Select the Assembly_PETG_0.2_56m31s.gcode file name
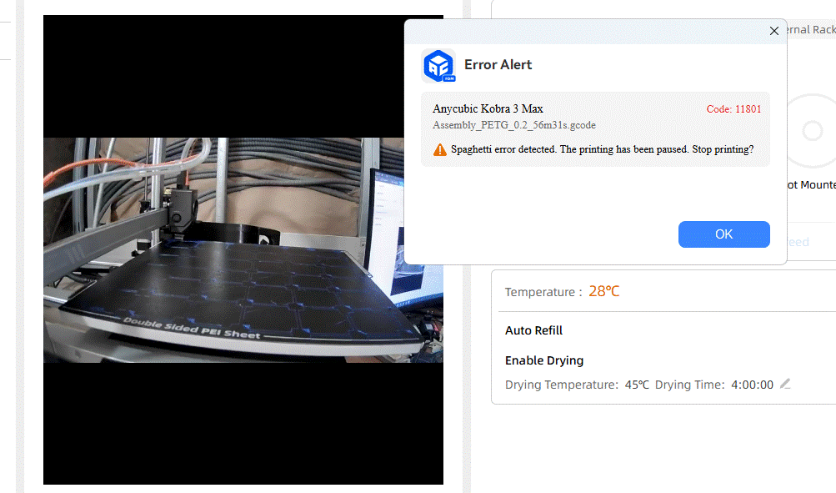The height and width of the screenshot is (493, 836). point(514,125)
